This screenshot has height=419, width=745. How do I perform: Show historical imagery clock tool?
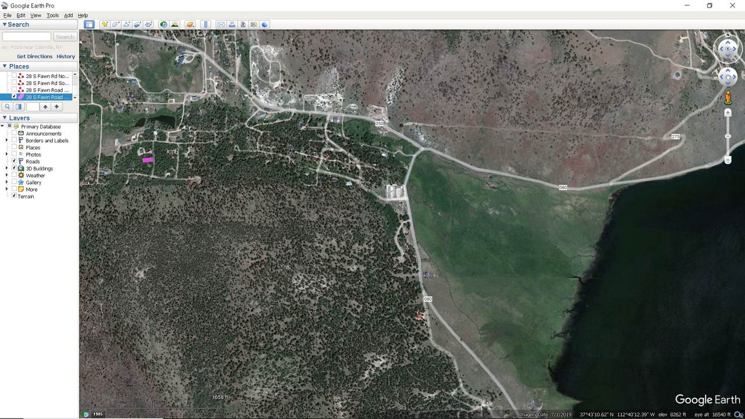[164, 24]
